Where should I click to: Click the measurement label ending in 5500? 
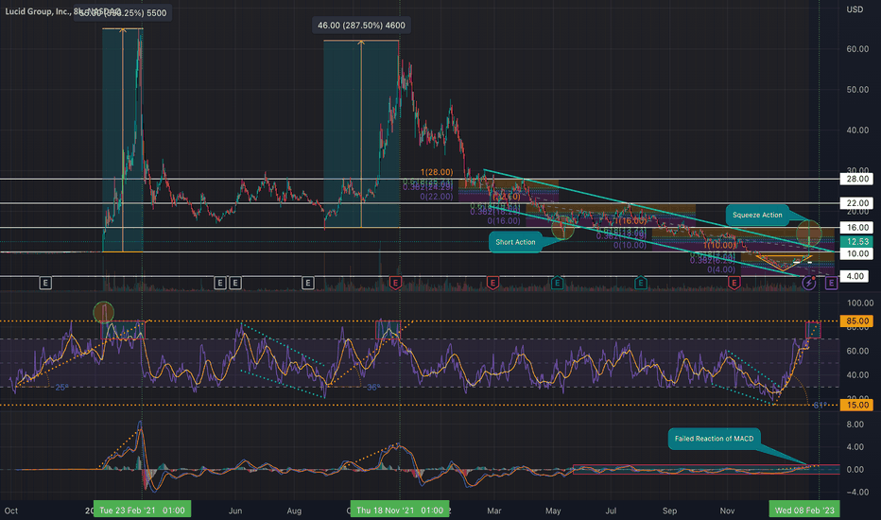click(123, 13)
